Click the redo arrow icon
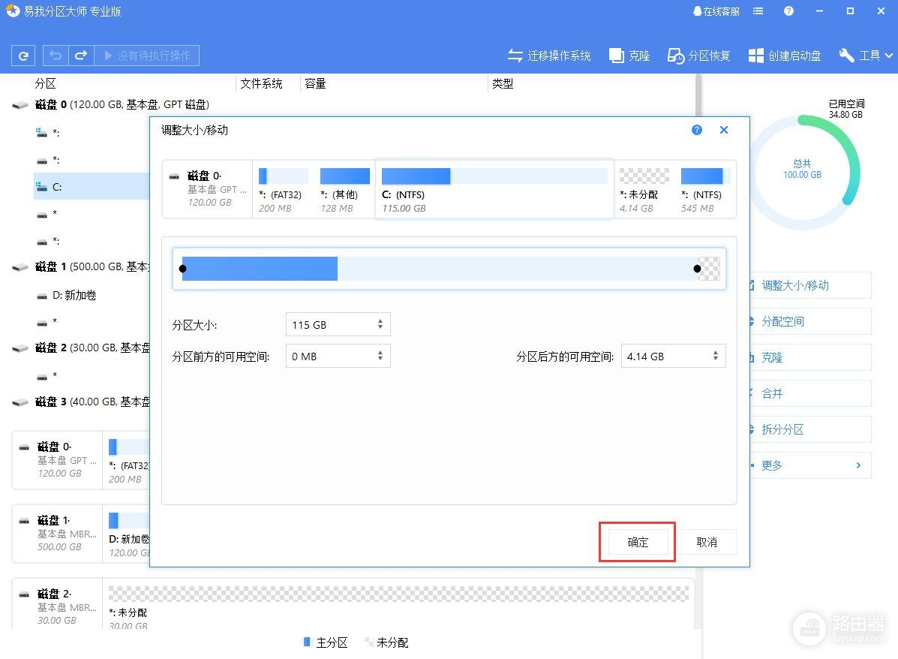The height and width of the screenshot is (659, 898). (x=81, y=56)
